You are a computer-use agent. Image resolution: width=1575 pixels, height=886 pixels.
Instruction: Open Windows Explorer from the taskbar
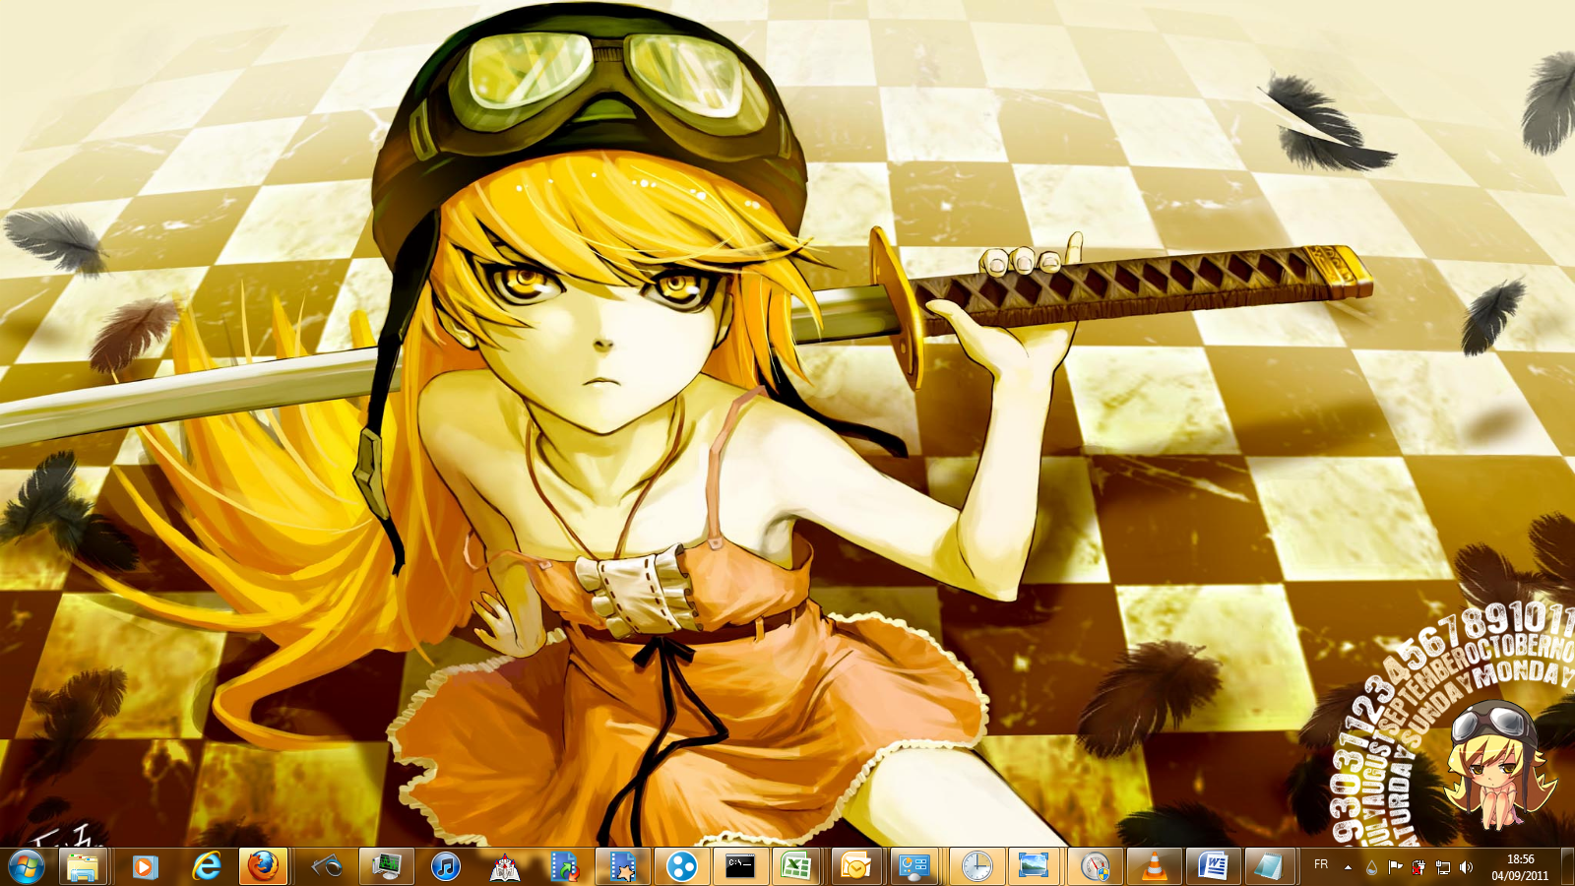(84, 866)
